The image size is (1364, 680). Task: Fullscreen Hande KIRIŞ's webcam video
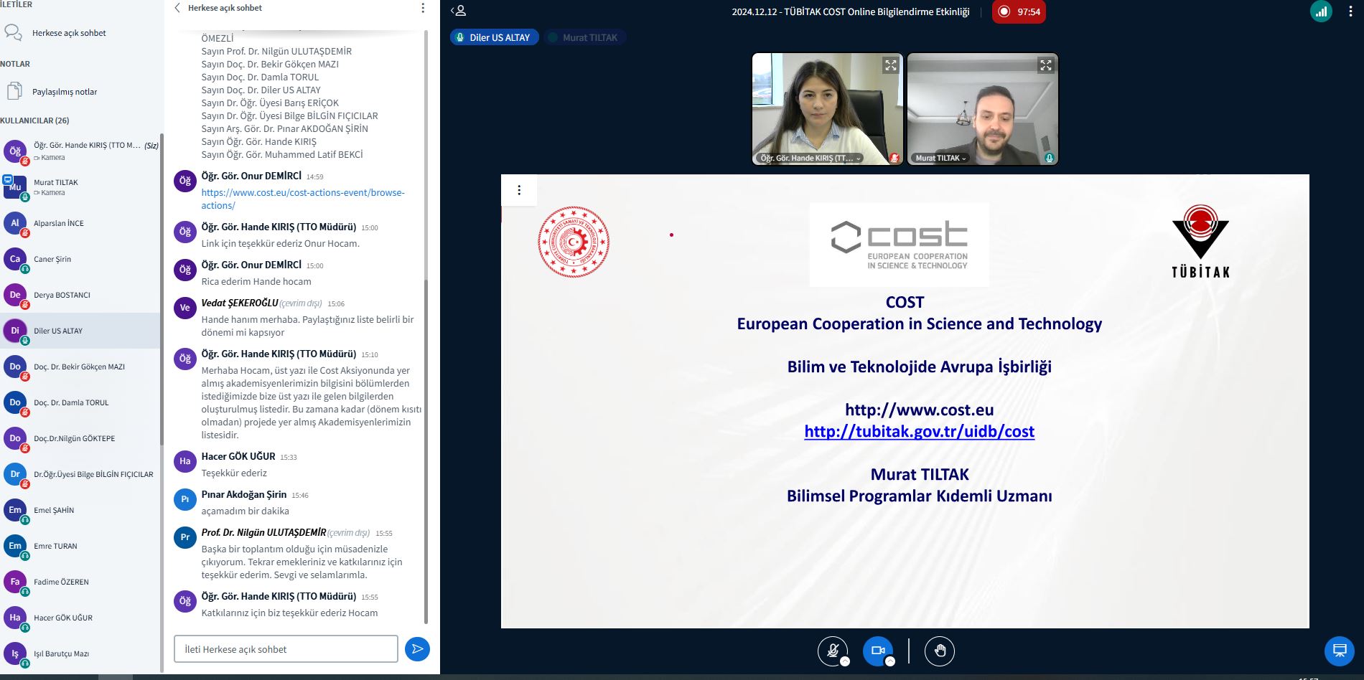890,65
